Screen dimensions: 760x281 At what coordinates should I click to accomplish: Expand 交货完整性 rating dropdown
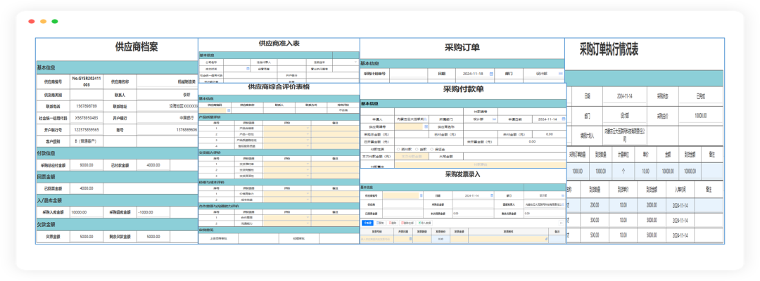(x=308, y=169)
